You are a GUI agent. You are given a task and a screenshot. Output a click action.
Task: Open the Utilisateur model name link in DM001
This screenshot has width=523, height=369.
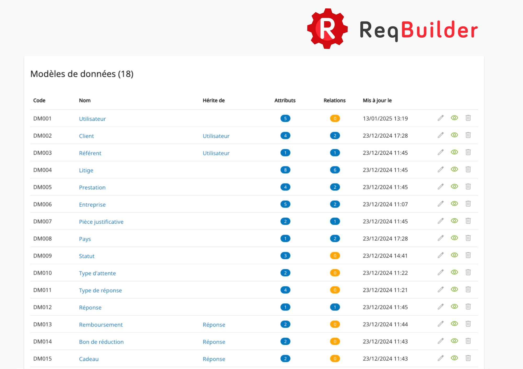click(x=92, y=119)
